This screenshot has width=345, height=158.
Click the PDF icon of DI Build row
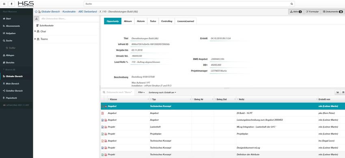click(x=102, y=113)
